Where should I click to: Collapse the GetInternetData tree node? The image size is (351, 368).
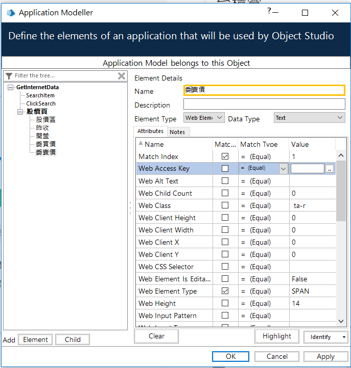(x=10, y=87)
